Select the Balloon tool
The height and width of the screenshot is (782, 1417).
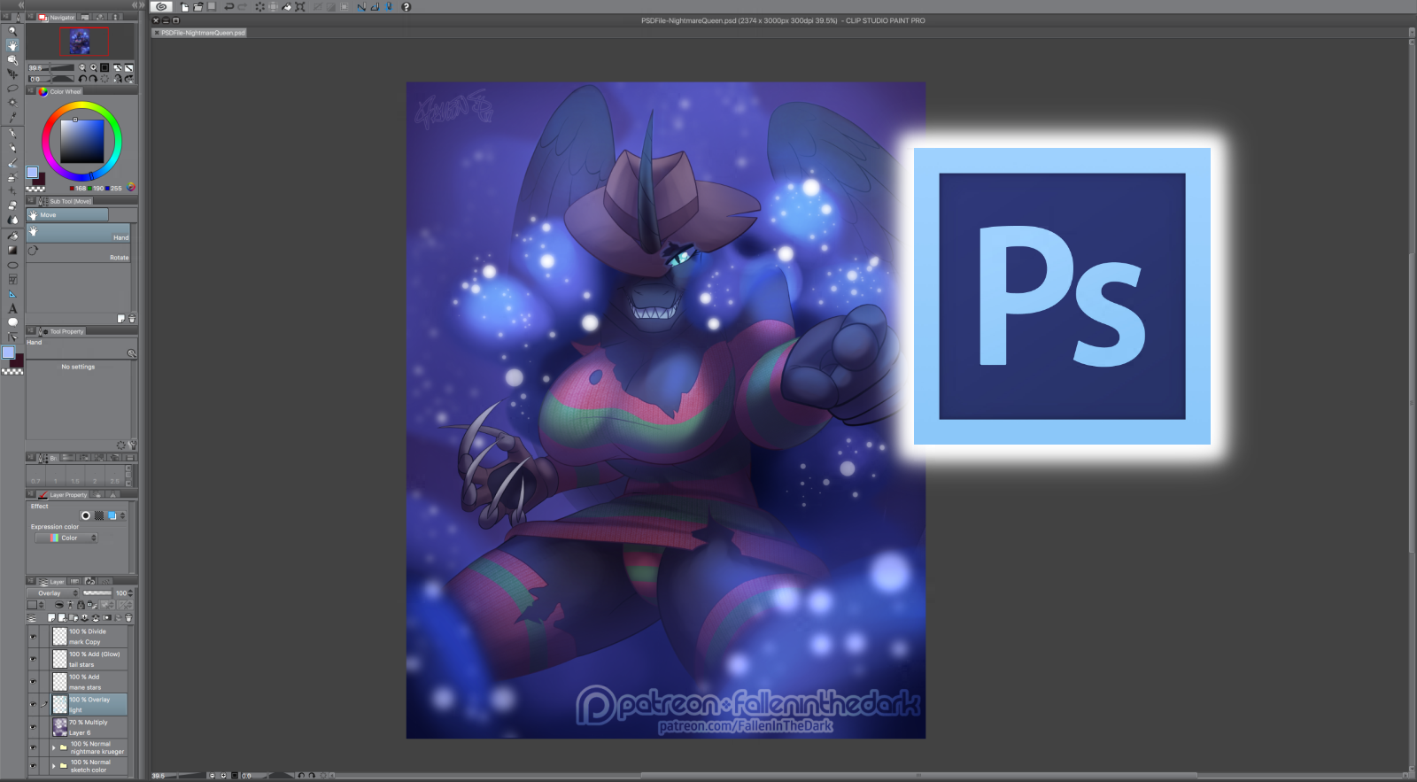pos(12,322)
